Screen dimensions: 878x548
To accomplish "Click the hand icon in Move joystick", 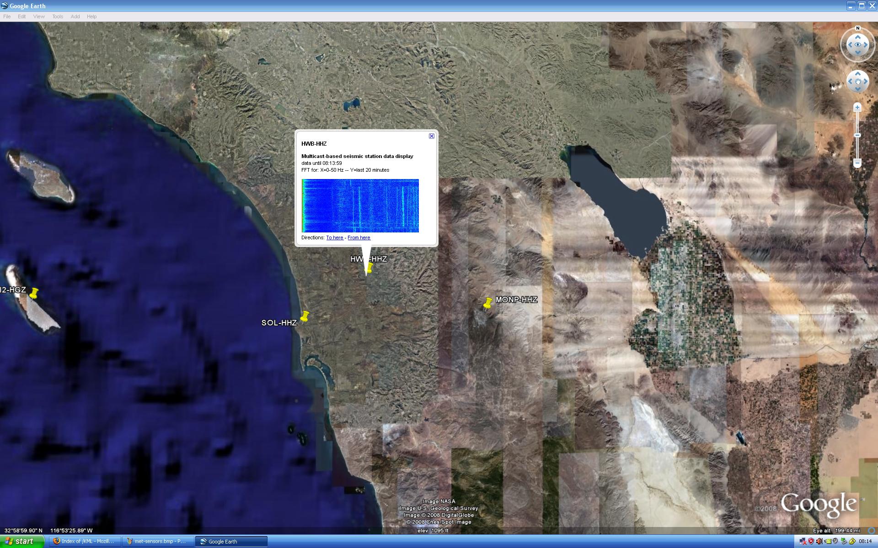I will point(858,82).
